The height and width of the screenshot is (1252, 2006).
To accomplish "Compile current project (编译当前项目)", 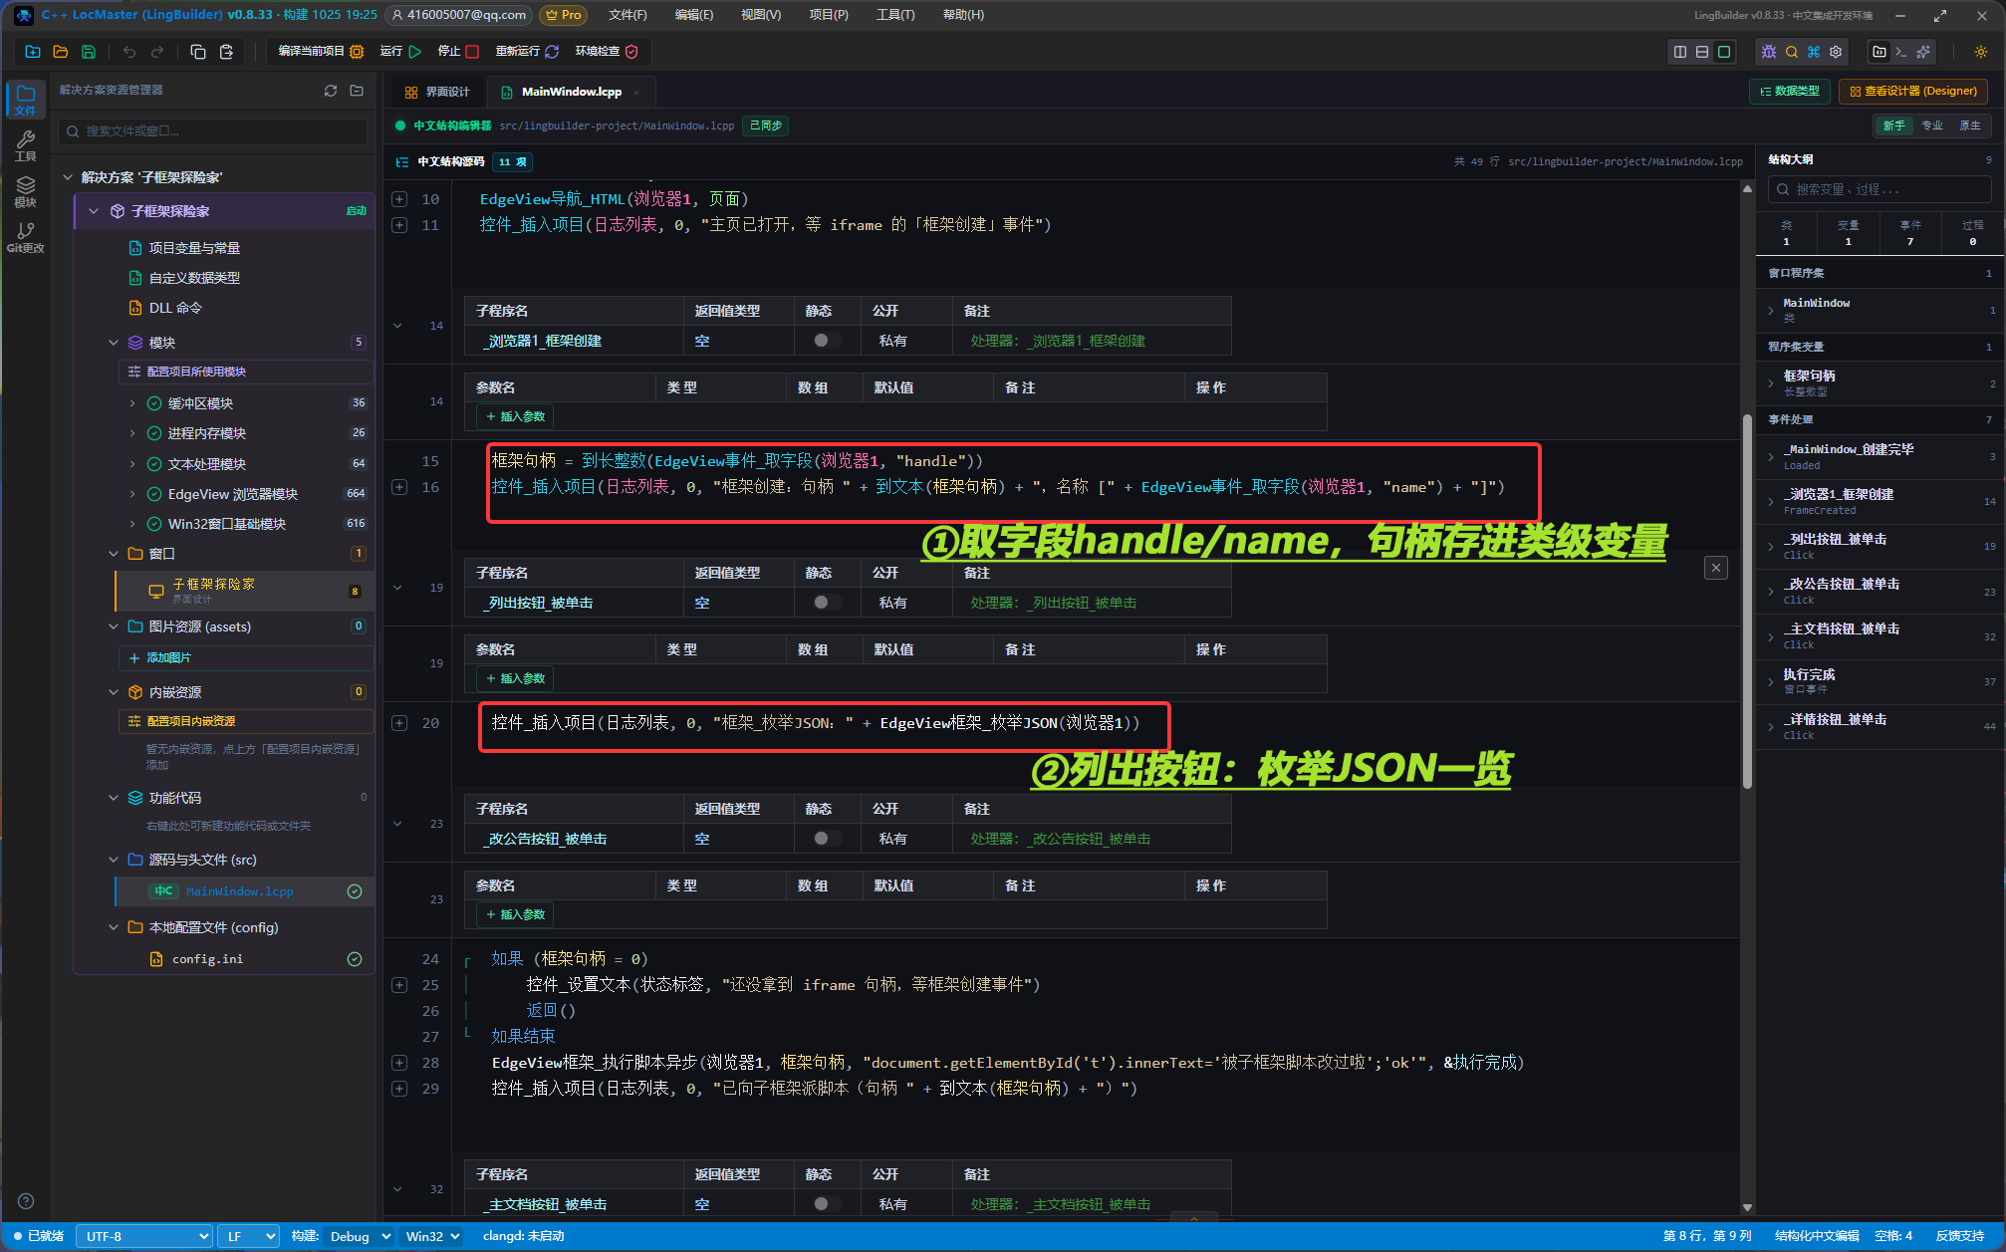I will click(x=321, y=52).
